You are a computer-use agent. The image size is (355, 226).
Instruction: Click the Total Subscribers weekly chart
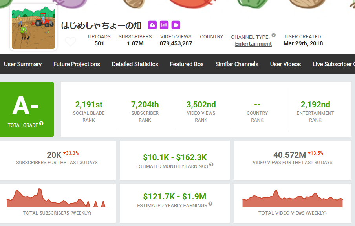57,199
